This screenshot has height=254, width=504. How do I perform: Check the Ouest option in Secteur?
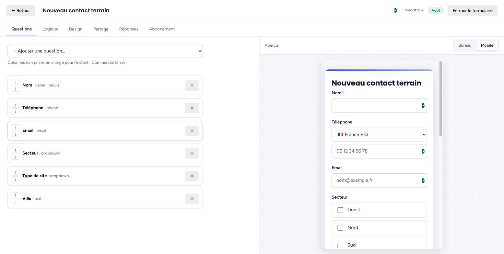tap(340, 210)
